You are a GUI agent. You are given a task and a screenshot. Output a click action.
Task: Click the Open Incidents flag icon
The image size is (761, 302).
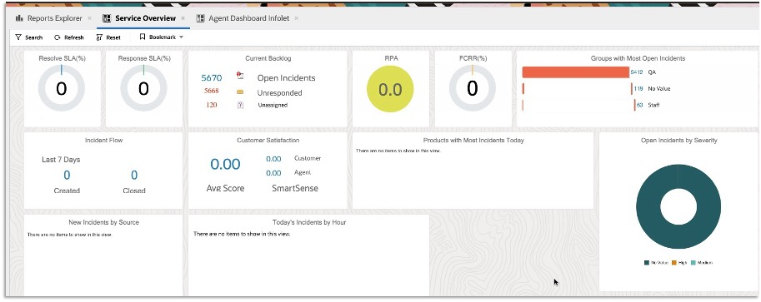(240, 76)
